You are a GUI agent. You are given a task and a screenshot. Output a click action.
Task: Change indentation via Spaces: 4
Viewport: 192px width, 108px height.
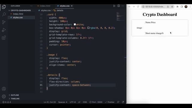point(63,102)
